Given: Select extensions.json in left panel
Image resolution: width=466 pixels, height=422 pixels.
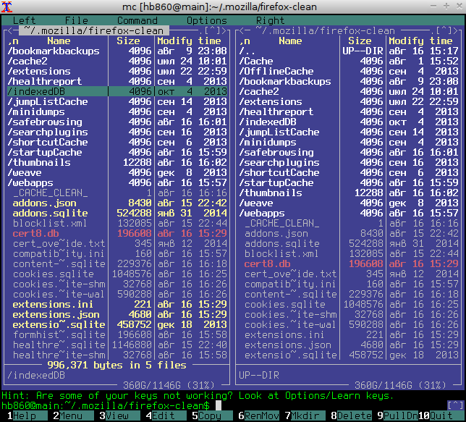Looking at the screenshot, I should 117,314.
